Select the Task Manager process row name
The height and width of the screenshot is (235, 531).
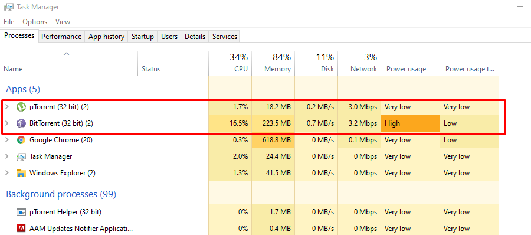pyautogui.click(x=51, y=156)
